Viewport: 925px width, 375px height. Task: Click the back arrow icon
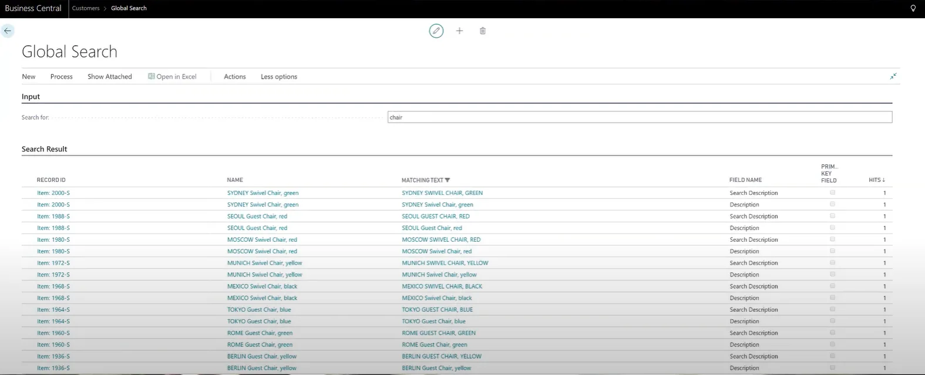pos(8,31)
